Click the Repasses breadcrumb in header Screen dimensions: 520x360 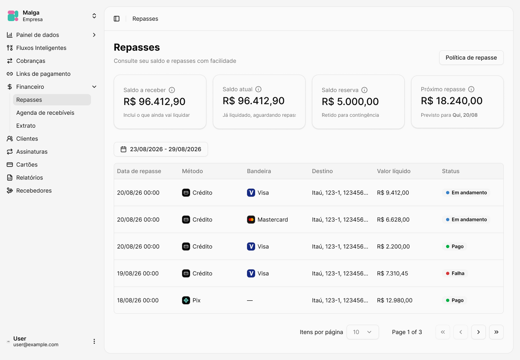[x=145, y=19]
